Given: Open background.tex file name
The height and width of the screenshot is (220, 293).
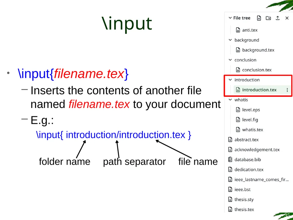Looking at the screenshot, I should pyautogui.click(x=258, y=50).
